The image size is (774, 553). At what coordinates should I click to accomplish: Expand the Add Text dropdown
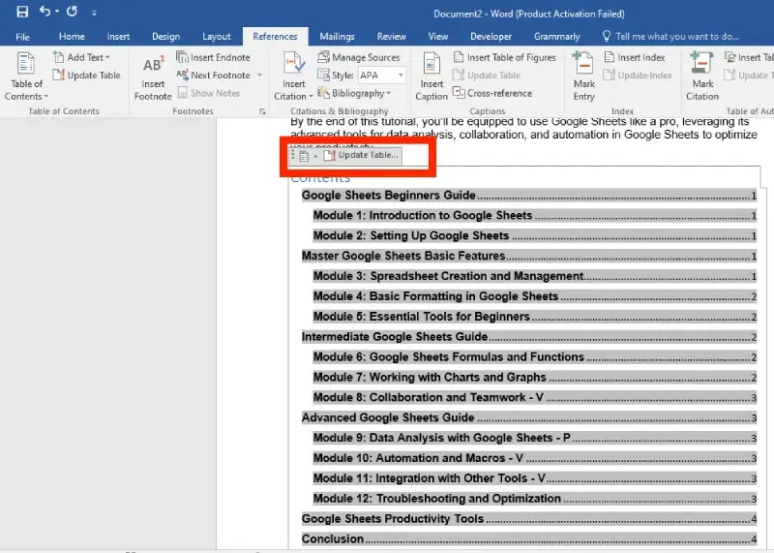pyautogui.click(x=82, y=57)
